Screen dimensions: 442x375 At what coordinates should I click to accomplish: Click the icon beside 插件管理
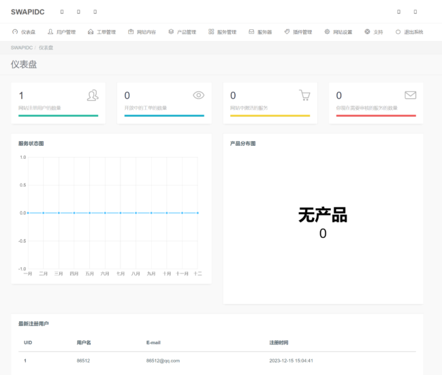coord(287,32)
